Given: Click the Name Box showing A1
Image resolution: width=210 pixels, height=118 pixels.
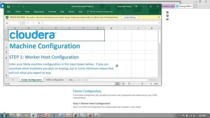Looking at the screenshot, I should 11,23.
